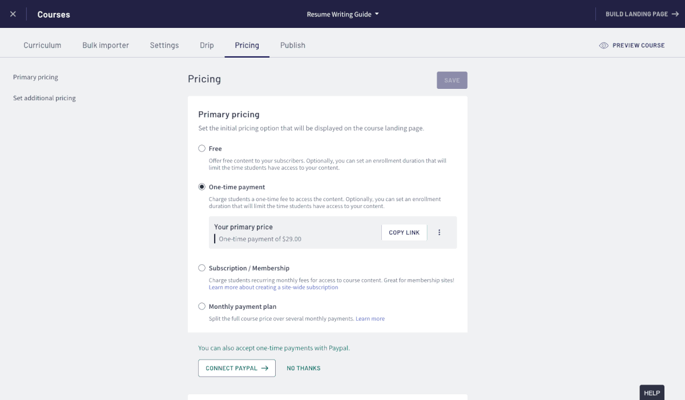Dismiss PayPal offer with No Thanks
The image size is (685, 400).
point(304,369)
